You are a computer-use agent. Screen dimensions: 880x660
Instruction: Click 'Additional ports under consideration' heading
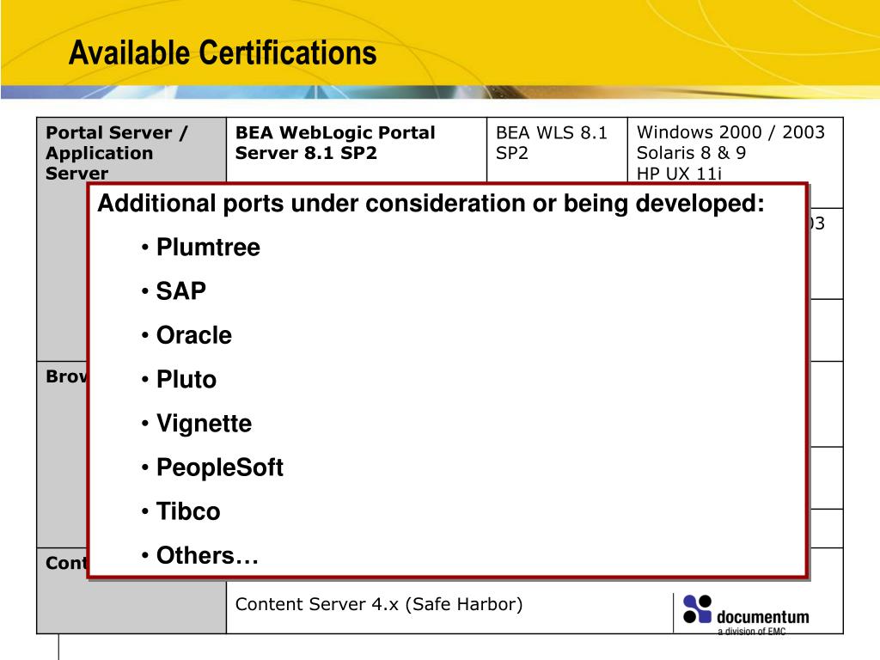[431, 203]
